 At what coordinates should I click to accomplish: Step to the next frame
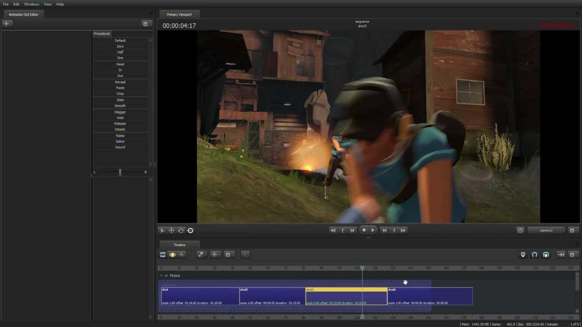384,230
